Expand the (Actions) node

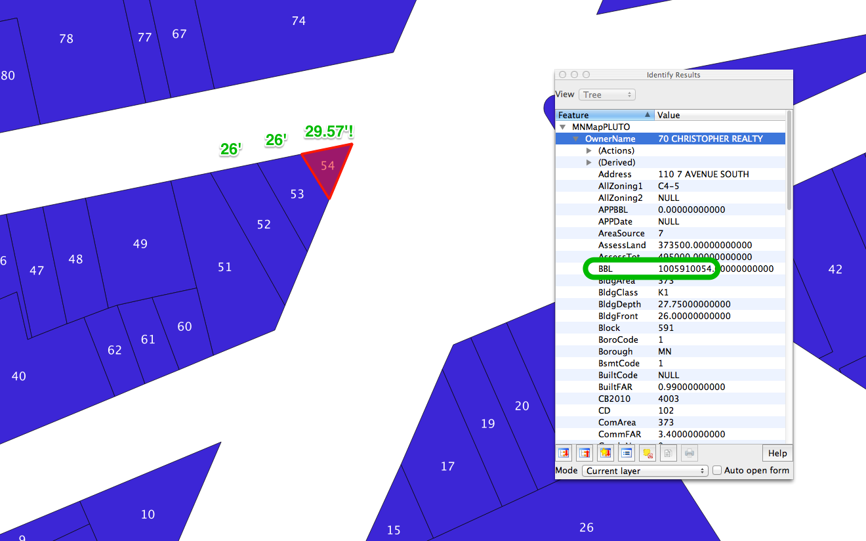(588, 150)
